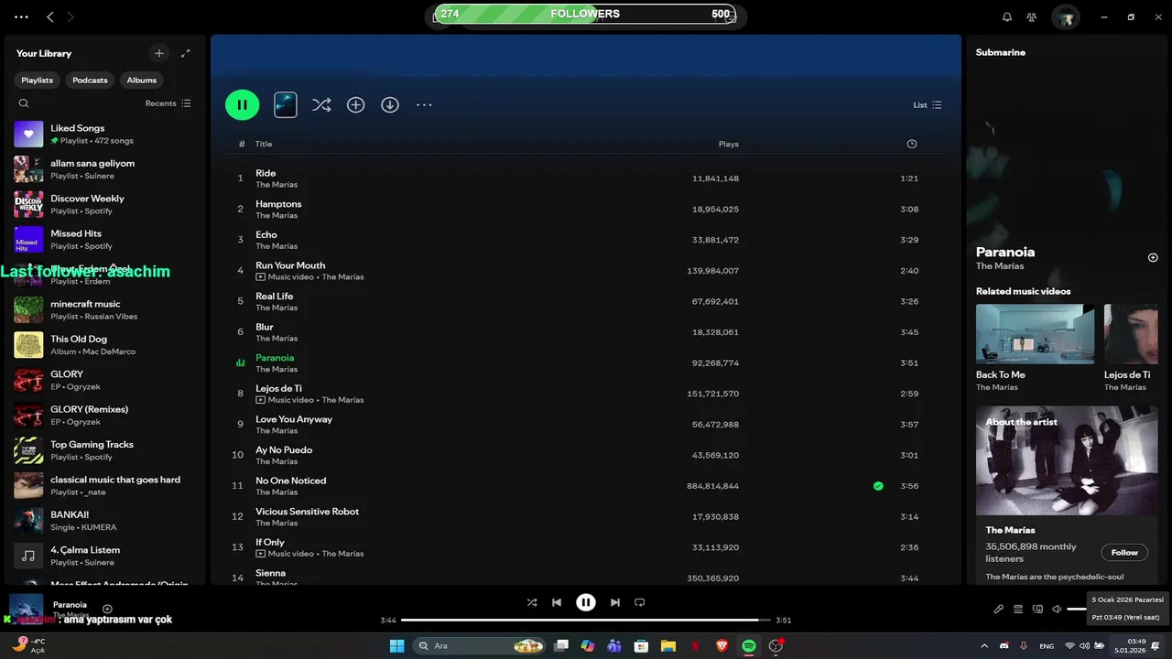
Task: Toggle repeat mode
Action: click(x=640, y=602)
